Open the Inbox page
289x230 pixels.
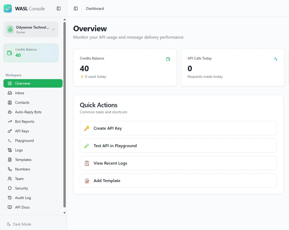(x=33, y=93)
